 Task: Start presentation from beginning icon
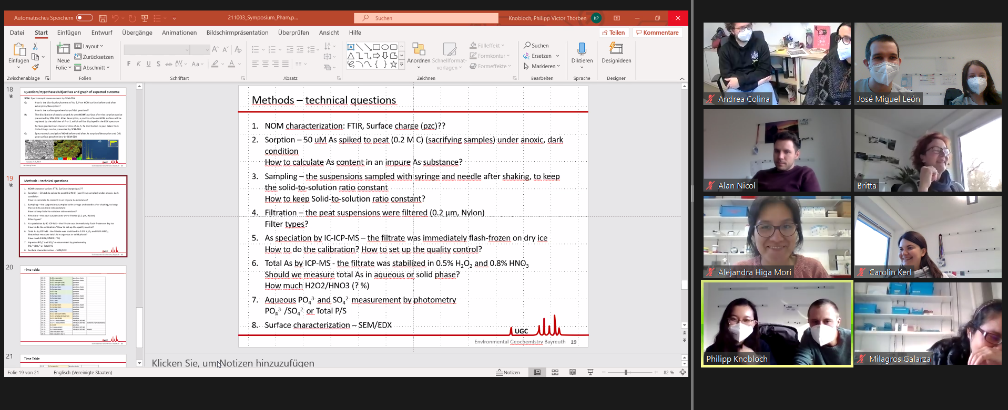pos(145,18)
